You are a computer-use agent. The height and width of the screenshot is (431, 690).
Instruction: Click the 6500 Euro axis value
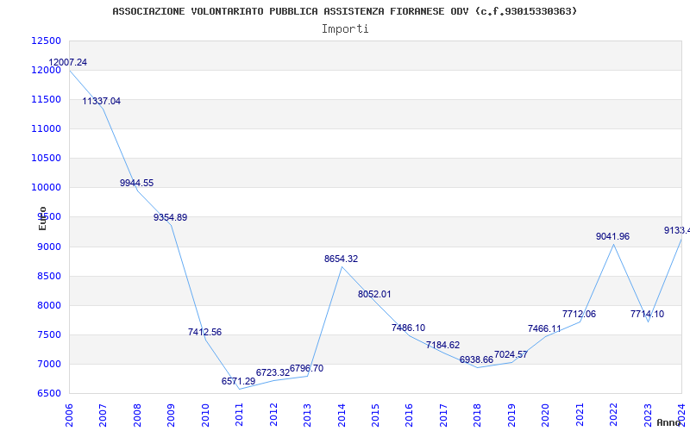[x=48, y=394]
